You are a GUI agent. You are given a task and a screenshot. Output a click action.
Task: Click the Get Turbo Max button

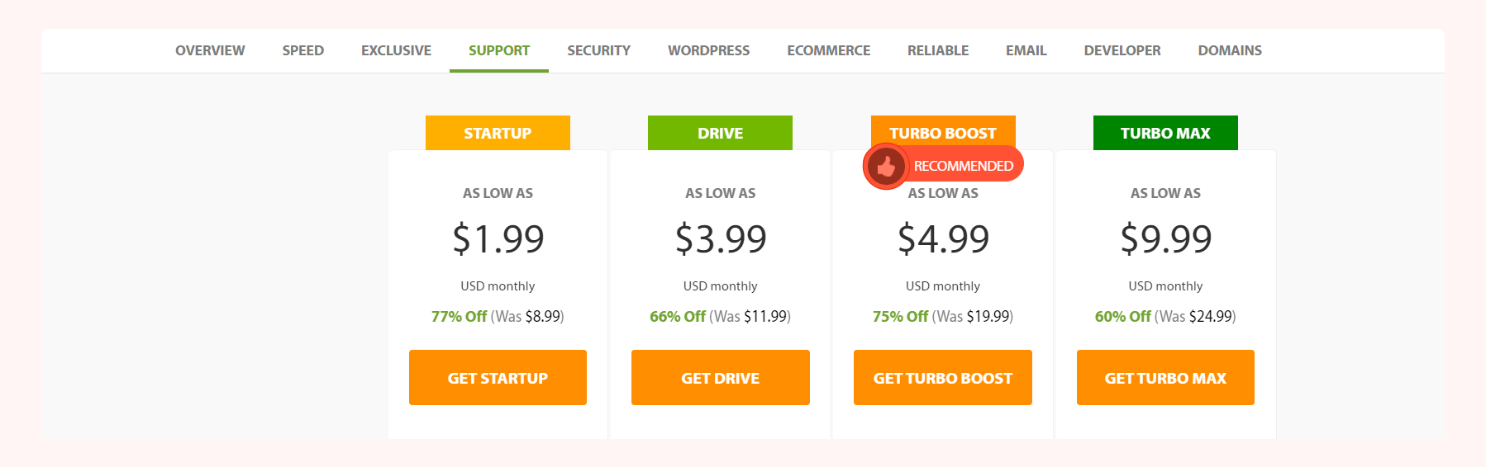pos(1165,378)
